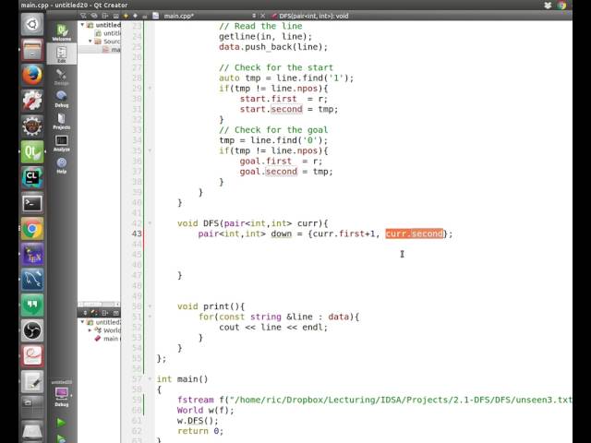Viewport: 591px width, 443px height.
Task: Collapse the untitled20 project tree node
Action: click(x=83, y=25)
